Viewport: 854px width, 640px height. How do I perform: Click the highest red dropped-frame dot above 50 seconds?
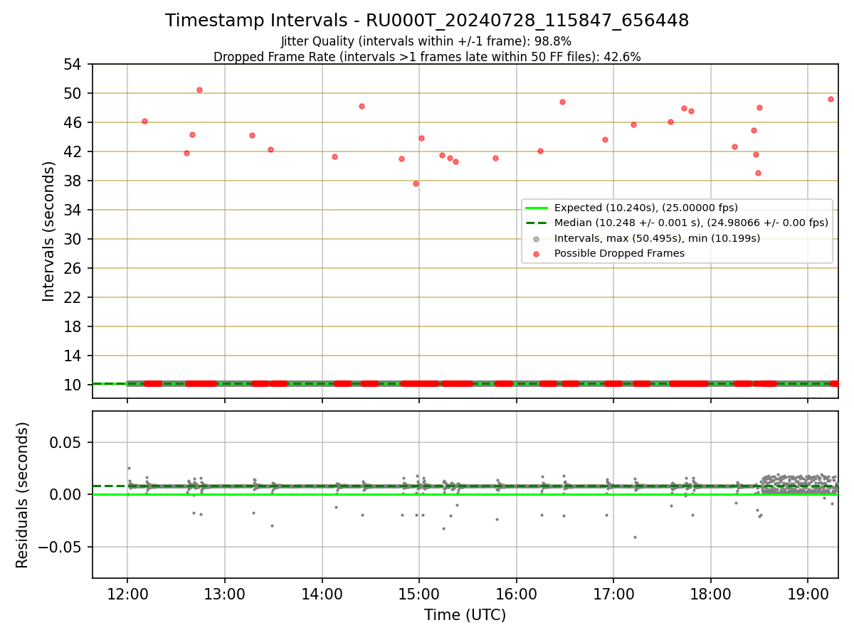[x=199, y=90]
